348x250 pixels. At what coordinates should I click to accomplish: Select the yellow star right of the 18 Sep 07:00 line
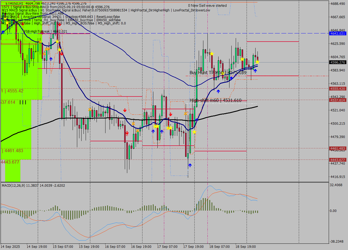point(212,54)
